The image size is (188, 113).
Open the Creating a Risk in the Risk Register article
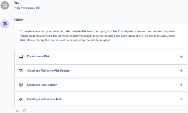(x=49, y=71)
